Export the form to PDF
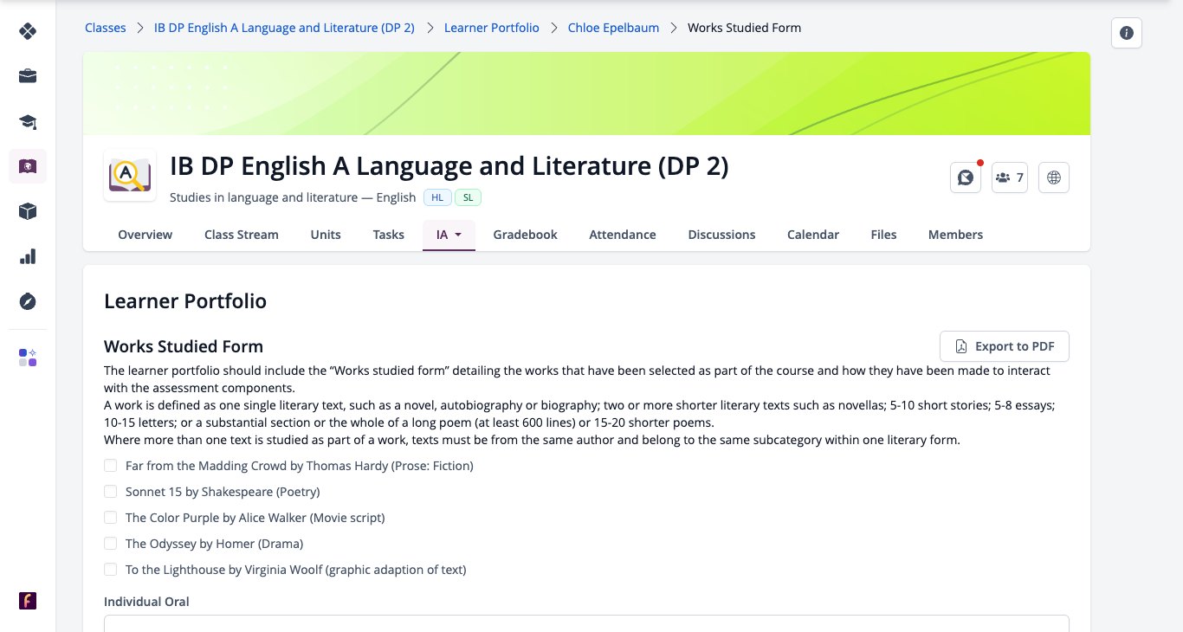This screenshot has width=1183, height=632. 1005,346
